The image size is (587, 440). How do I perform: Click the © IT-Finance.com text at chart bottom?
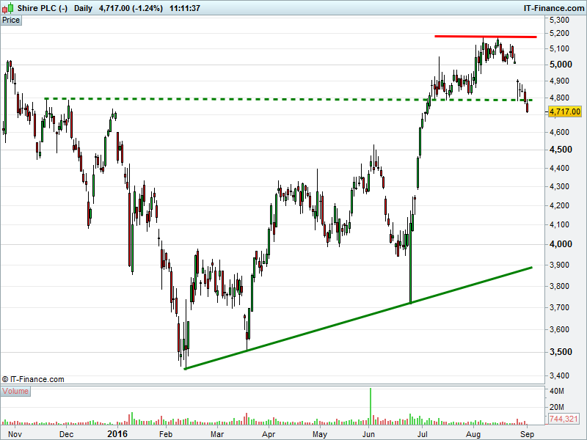coord(33,379)
